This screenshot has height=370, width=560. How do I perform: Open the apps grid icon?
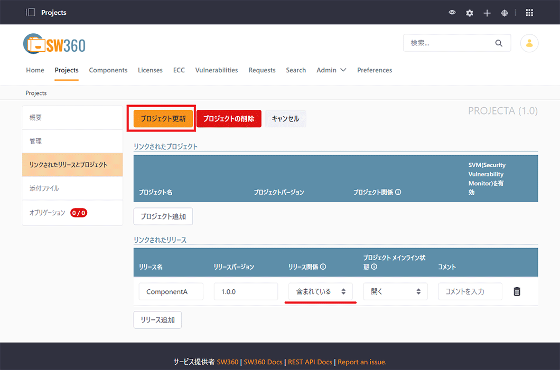[529, 13]
